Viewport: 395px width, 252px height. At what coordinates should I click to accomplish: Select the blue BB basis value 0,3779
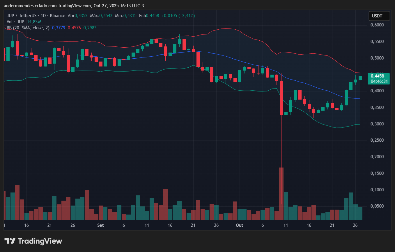[x=59, y=28]
